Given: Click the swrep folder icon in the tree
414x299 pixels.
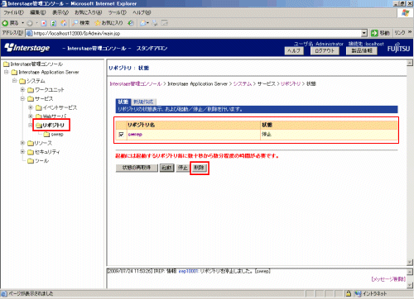Looking at the screenshot, I should point(46,134).
